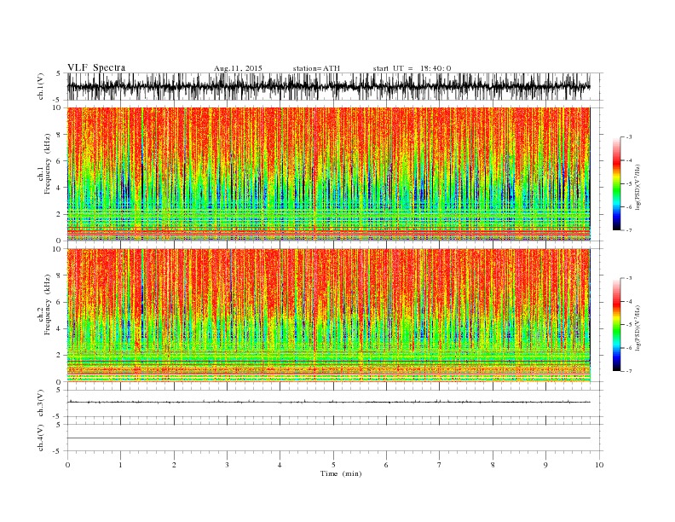
Task: Click the "-7" tick on ch.2 colorbar
Action: [x=629, y=371]
